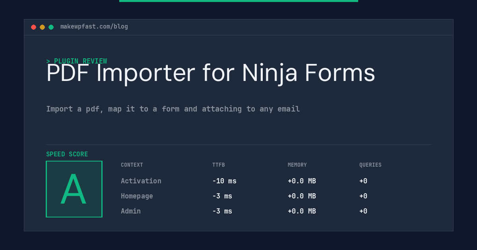Image resolution: width=477 pixels, height=250 pixels.
Task: Click the Homepage queries '+0' value
Action: point(363,196)
